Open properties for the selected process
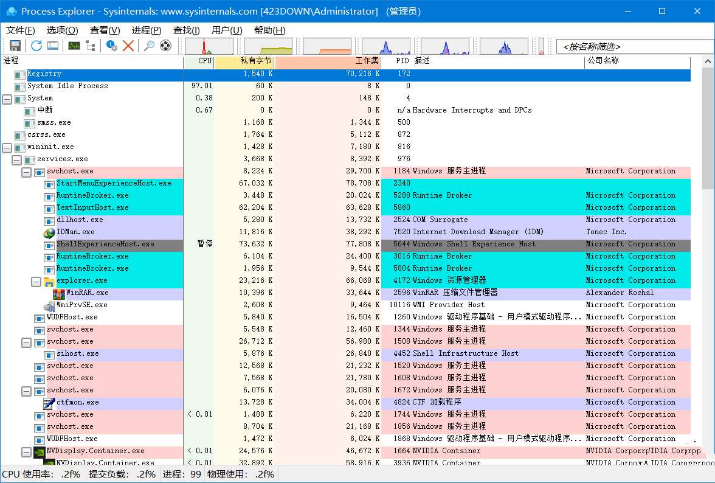The width and height of the screenshot is (715, 483). coord(111,45)
